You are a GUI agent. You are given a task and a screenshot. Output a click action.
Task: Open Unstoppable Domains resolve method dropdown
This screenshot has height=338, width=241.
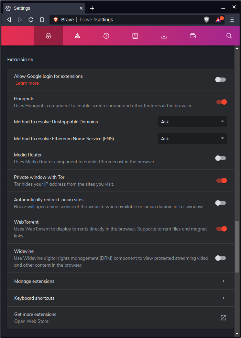(192, 122)
